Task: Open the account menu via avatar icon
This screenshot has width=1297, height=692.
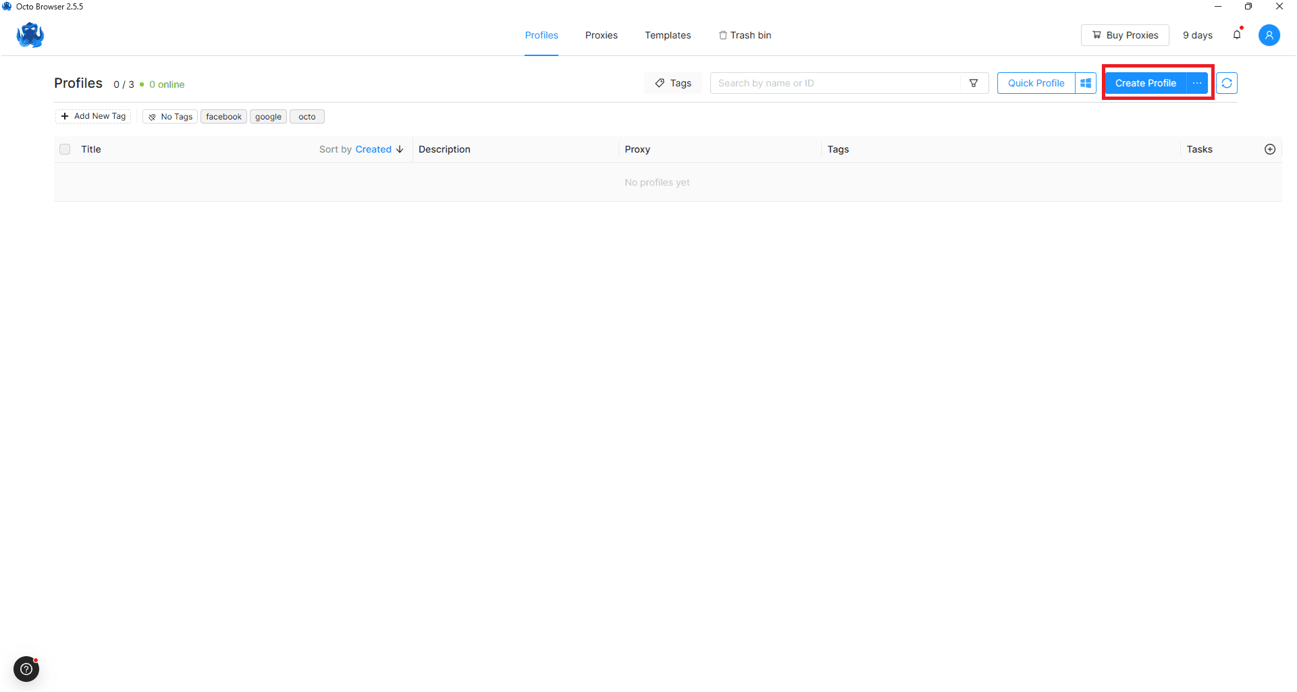Action: (x=1269, y=35)
